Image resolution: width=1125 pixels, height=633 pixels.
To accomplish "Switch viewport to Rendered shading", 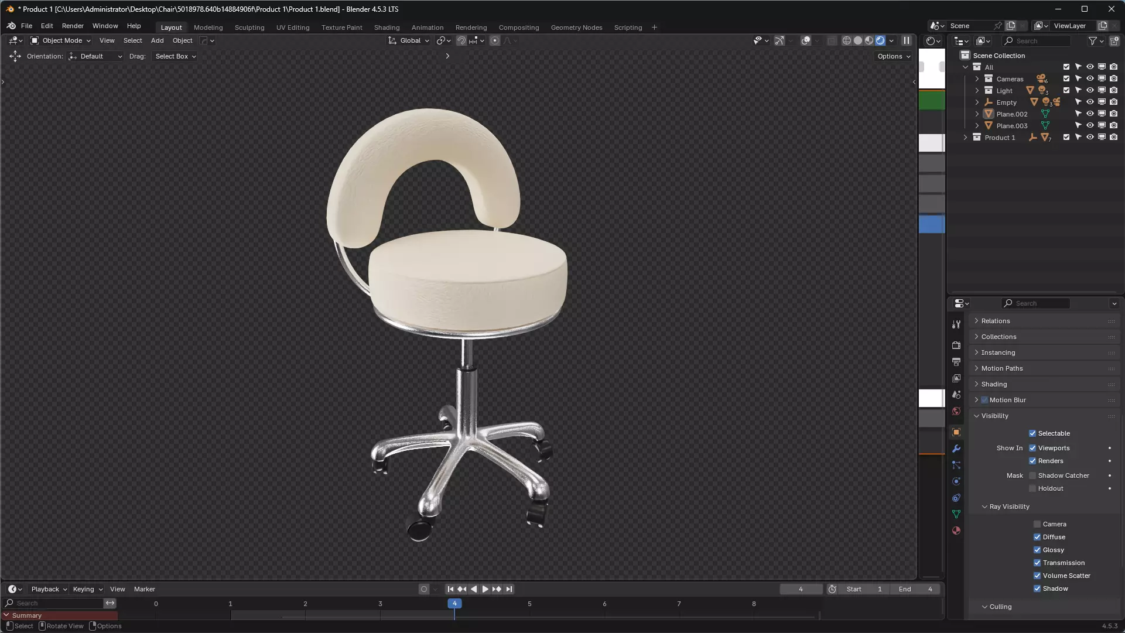I will point(880,40).
